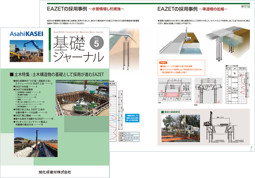Click company name 旭化成建材株式会社

(55, 172)
